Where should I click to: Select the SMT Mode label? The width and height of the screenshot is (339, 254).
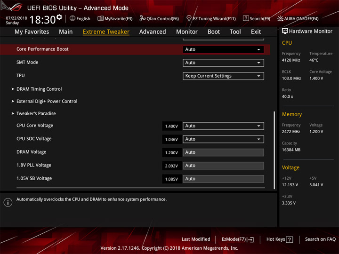point(27,62)
